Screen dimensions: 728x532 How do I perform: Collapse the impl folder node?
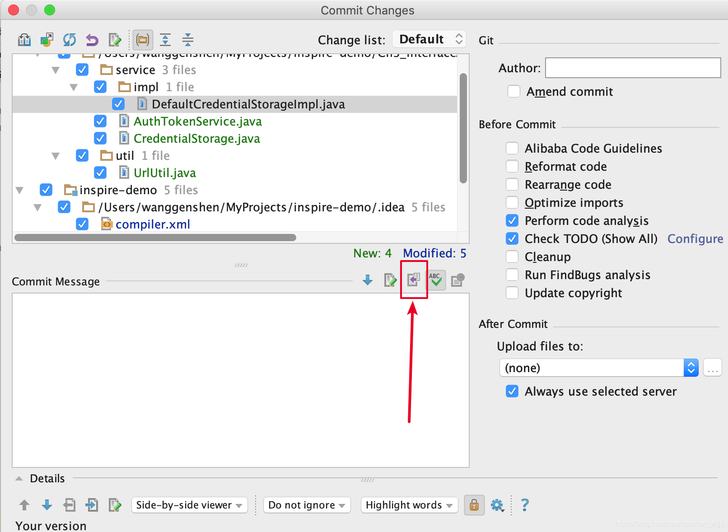(x=74, y=87)
